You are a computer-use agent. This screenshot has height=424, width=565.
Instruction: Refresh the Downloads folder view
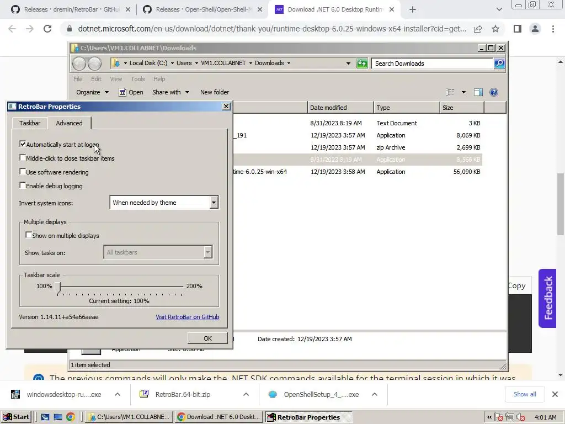(362, 63)
